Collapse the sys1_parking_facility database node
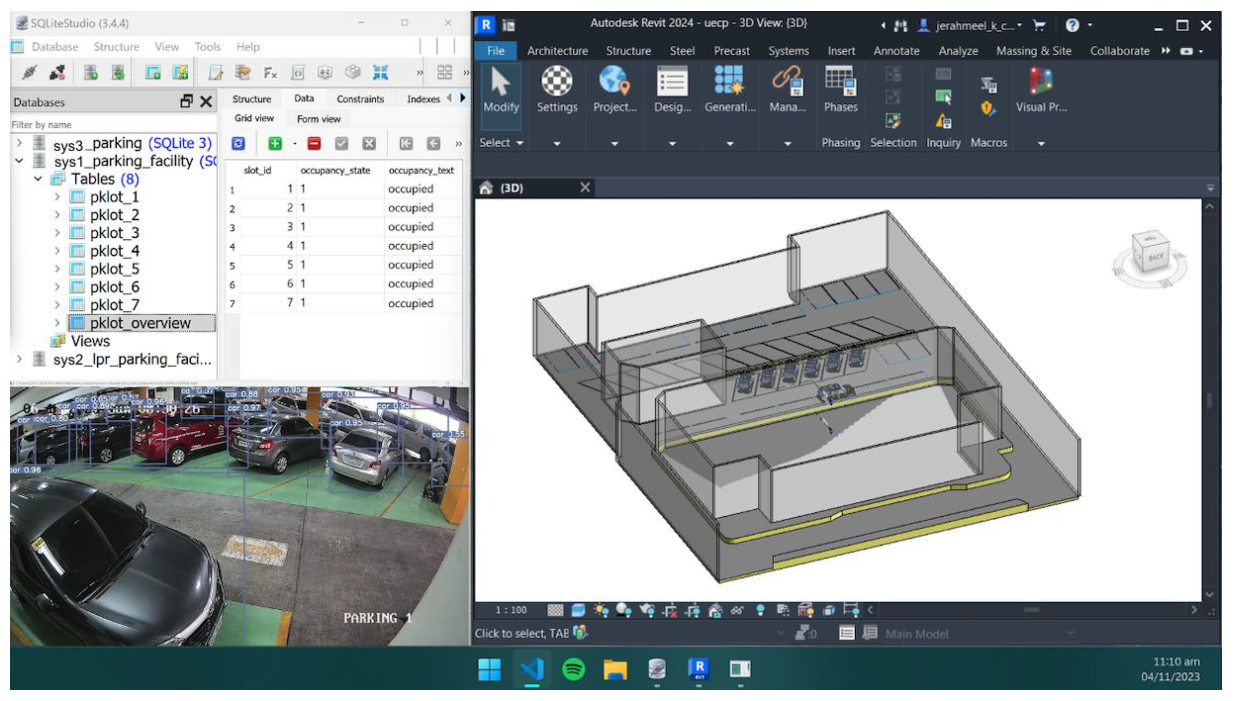 pos(19,161)
